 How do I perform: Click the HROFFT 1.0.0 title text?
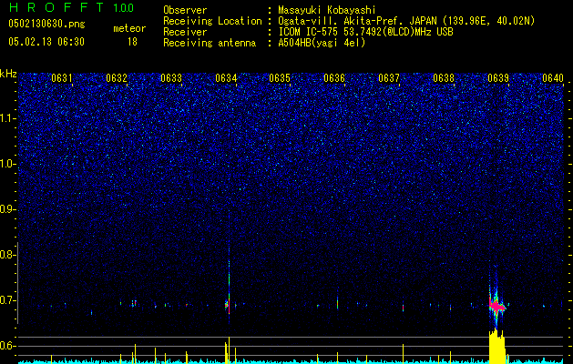pyautogui.click(x=71, y=7)
